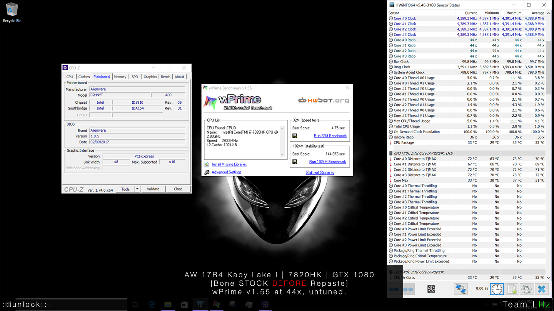Open File Explorer from the taskbar

(168, 304)
